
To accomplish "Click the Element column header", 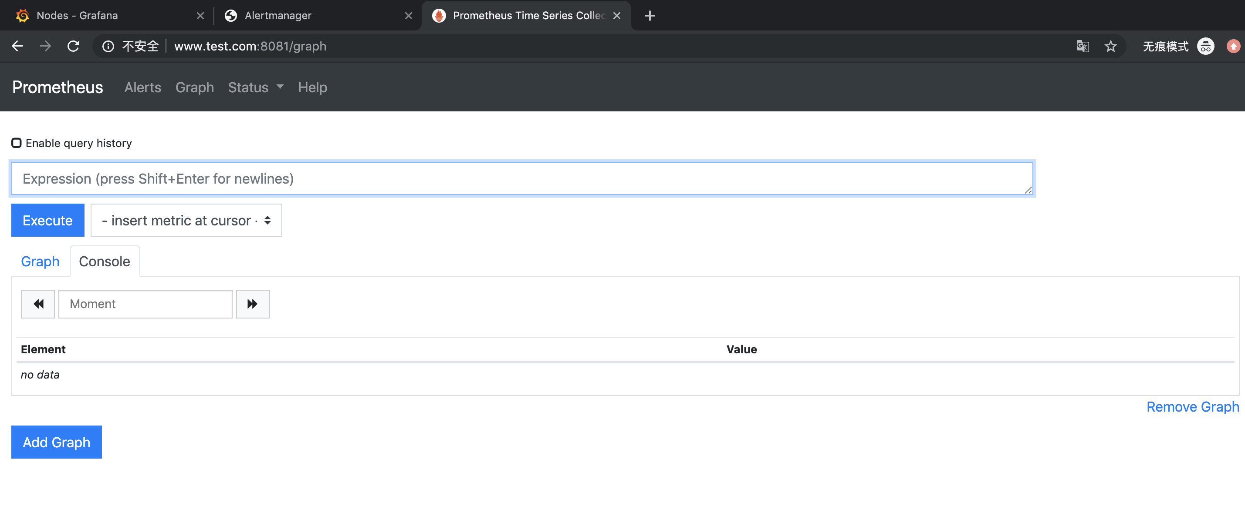I will pos(43,349).
